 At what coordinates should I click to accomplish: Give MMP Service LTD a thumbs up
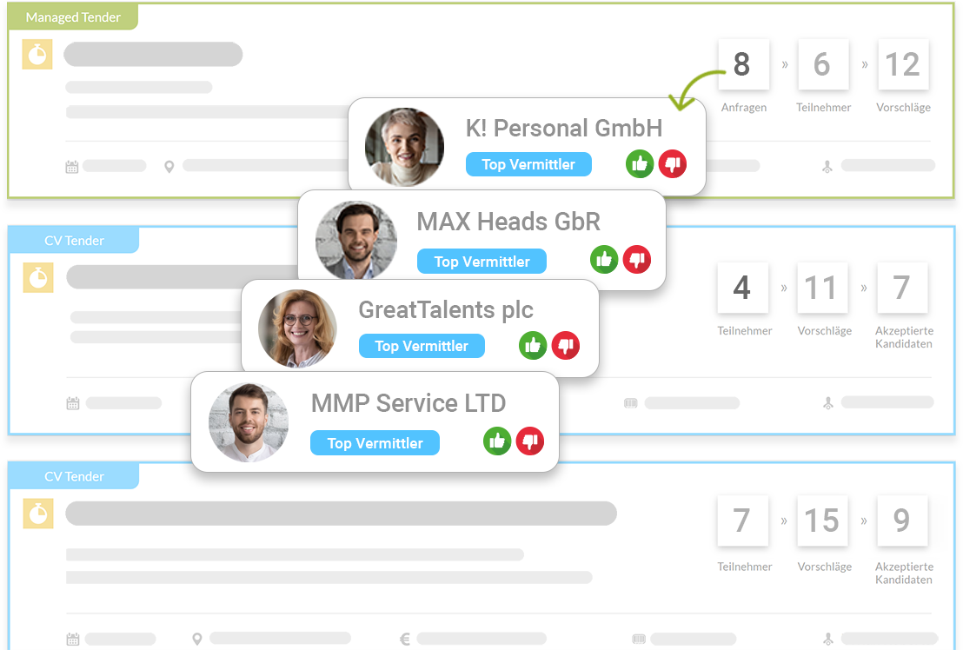497,441
